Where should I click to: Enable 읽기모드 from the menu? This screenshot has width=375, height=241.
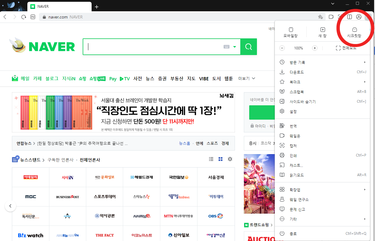[323, 175]
